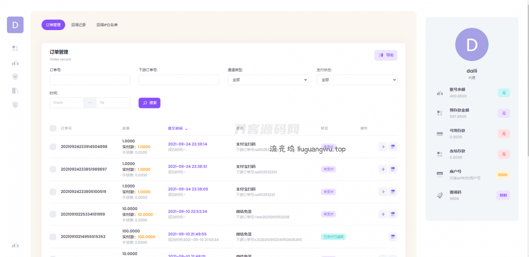Switch to the 回调记录 tab

79,25
